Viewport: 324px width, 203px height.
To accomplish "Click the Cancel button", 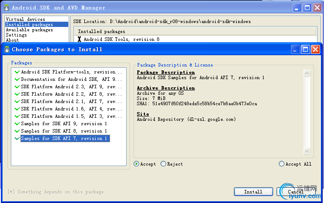I will tap(296, 192).
